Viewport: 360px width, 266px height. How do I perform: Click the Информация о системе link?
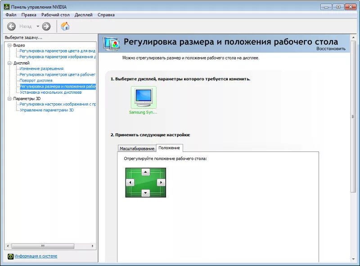36,256
